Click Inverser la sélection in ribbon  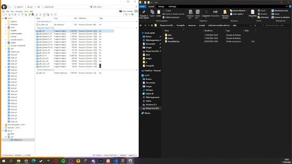coord(281,17)
